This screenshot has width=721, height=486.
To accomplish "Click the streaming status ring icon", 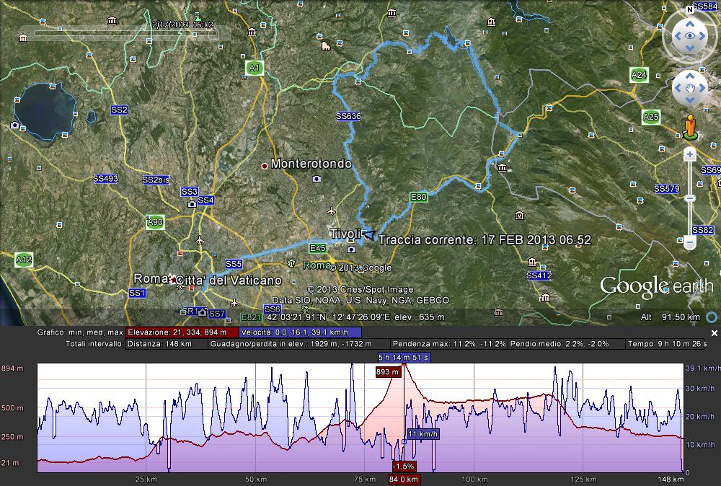I will tap(712, 317).
